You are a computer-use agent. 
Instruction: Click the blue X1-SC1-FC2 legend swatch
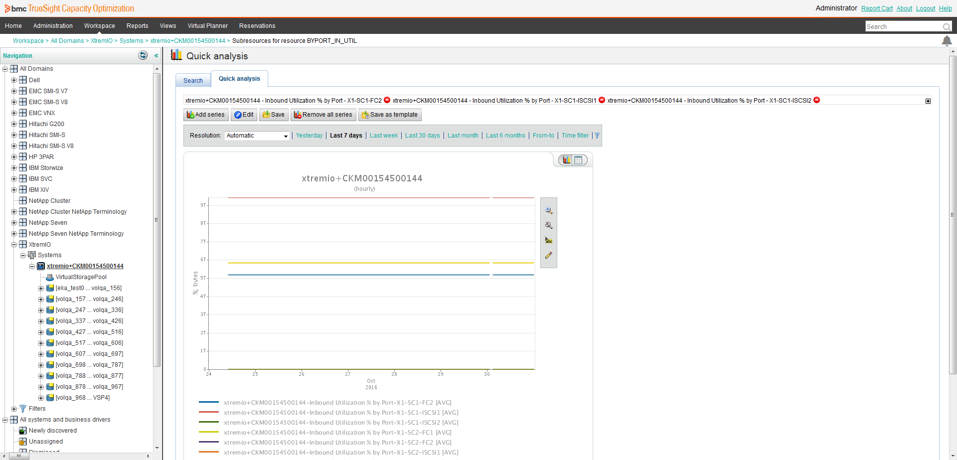pyautogui.click(x=209, y=402)
